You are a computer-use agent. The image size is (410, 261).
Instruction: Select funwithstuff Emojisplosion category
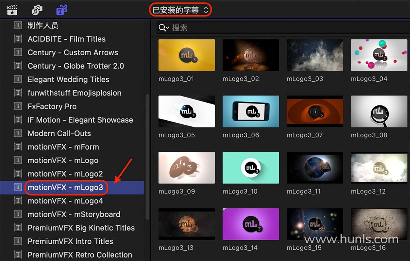72,93
